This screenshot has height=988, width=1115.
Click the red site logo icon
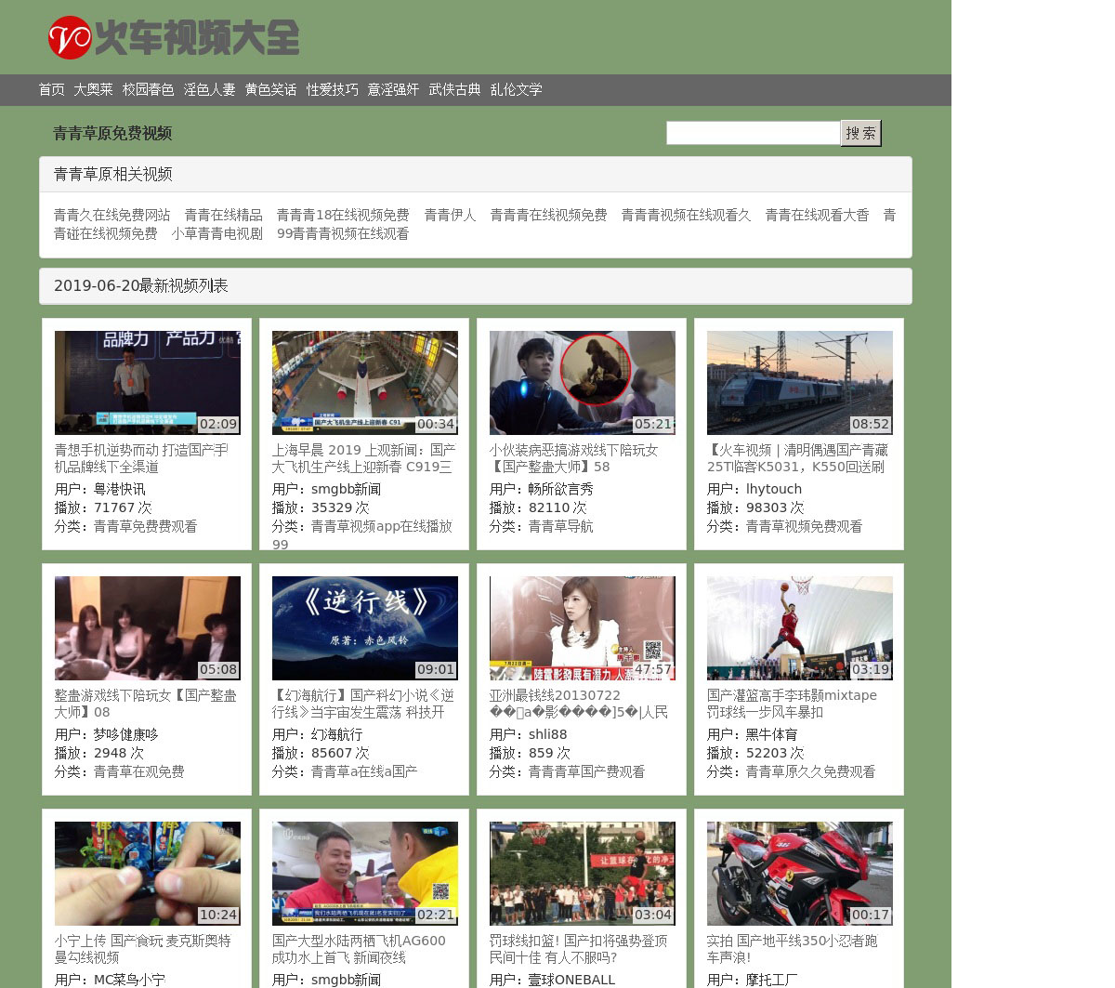tap(70, 37)
